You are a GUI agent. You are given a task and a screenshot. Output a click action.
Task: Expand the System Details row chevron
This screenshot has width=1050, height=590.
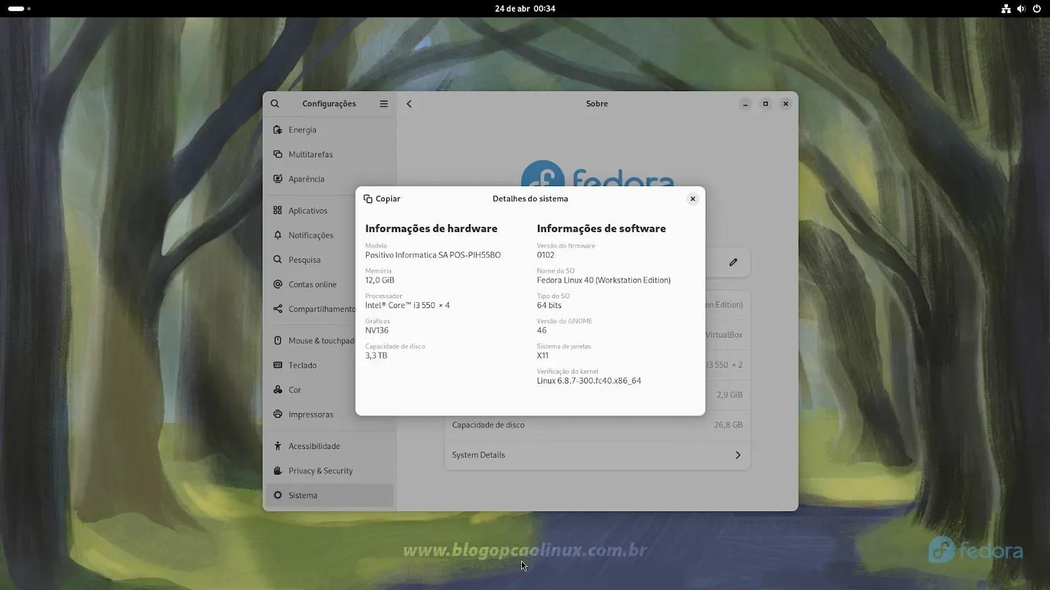coord(738,455)
